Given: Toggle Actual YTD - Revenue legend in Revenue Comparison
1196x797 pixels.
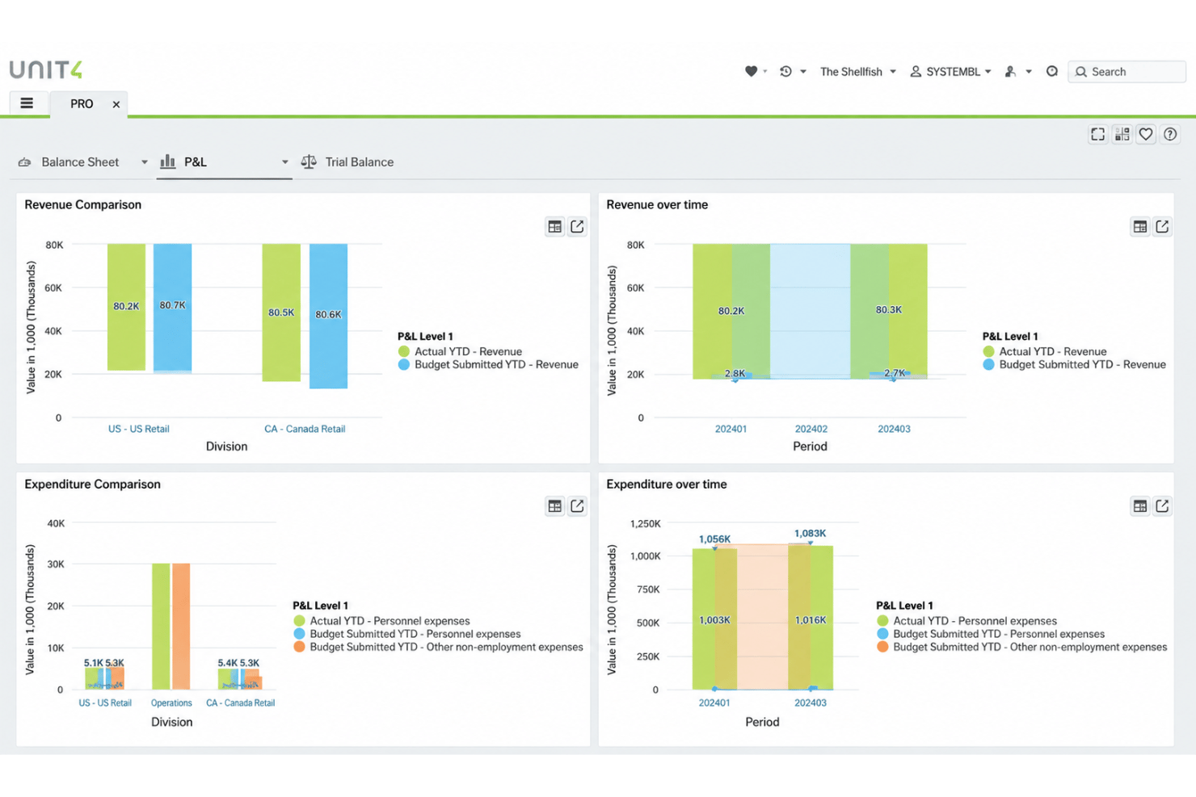Looking at the screenshot, I should (x=460, y=352).
